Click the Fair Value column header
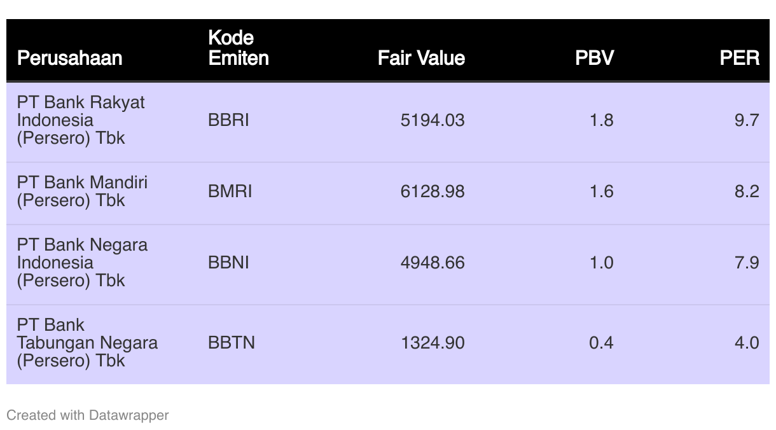 tap(421, 59)
